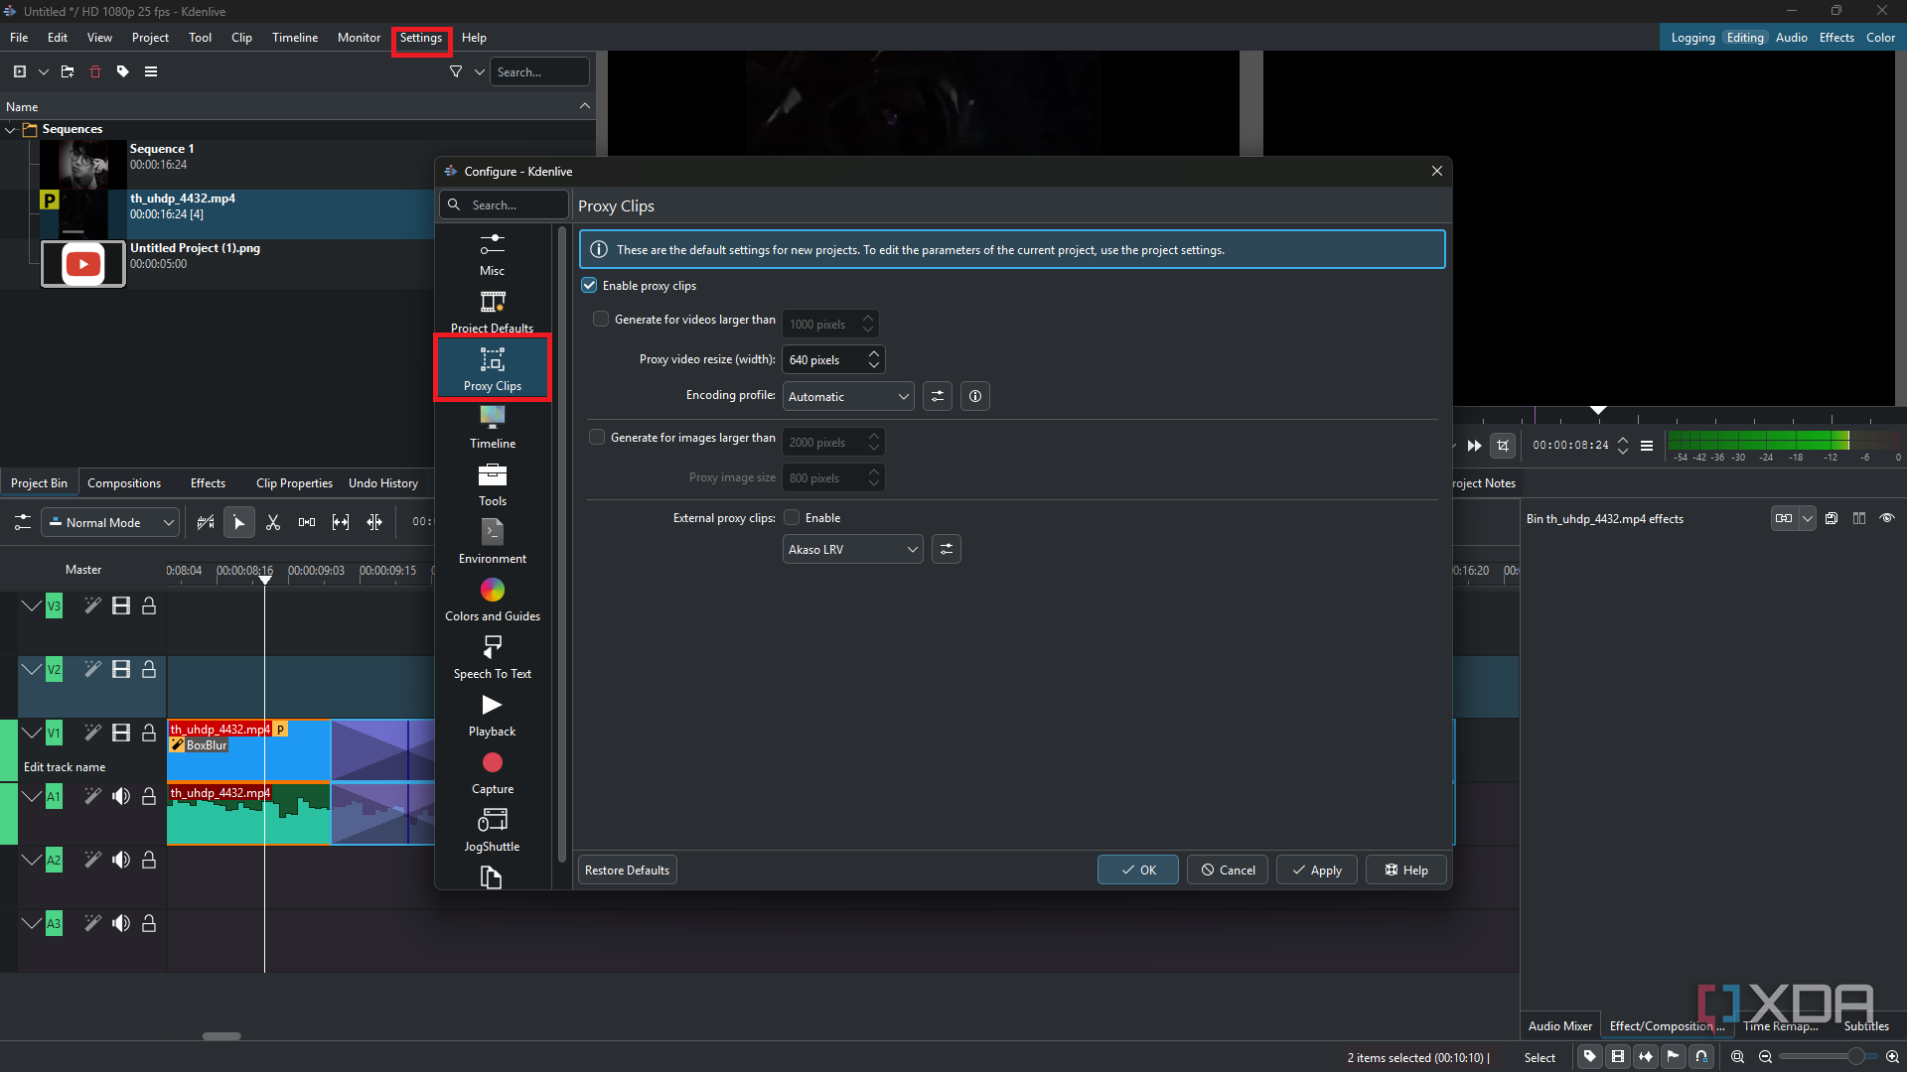
Task: Switch to the Audio Mixer tab
Action: coord(1560,1025)
